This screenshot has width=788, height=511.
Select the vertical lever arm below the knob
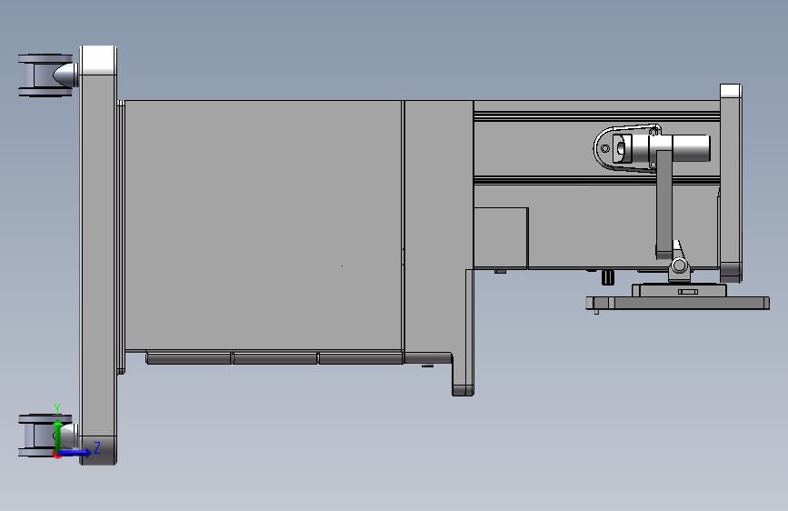(x=664, y=205)
